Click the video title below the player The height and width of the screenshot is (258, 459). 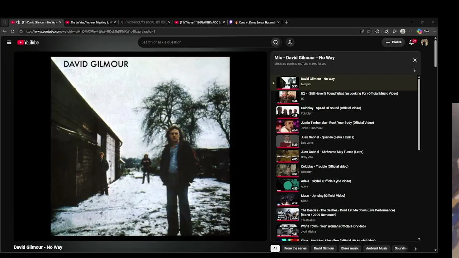[38, 247]
